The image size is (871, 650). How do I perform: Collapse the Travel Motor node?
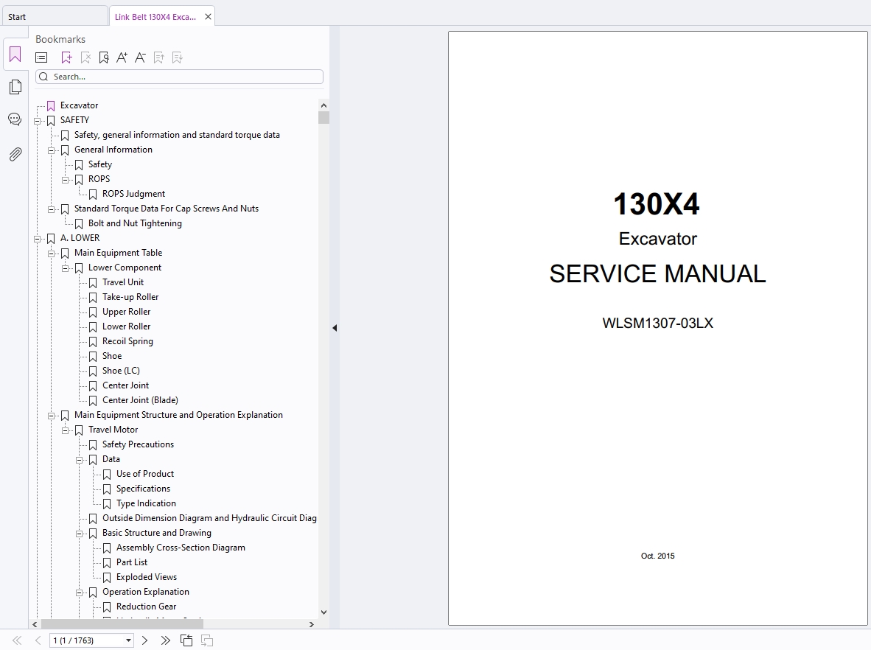point(65,430)
